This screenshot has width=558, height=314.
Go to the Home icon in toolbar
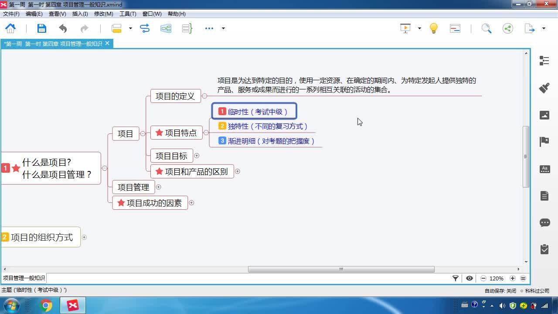click(x=10, y=28)
